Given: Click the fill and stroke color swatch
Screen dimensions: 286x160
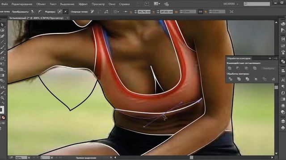Looking at the screenshot, I should click(x=2, y=110).
